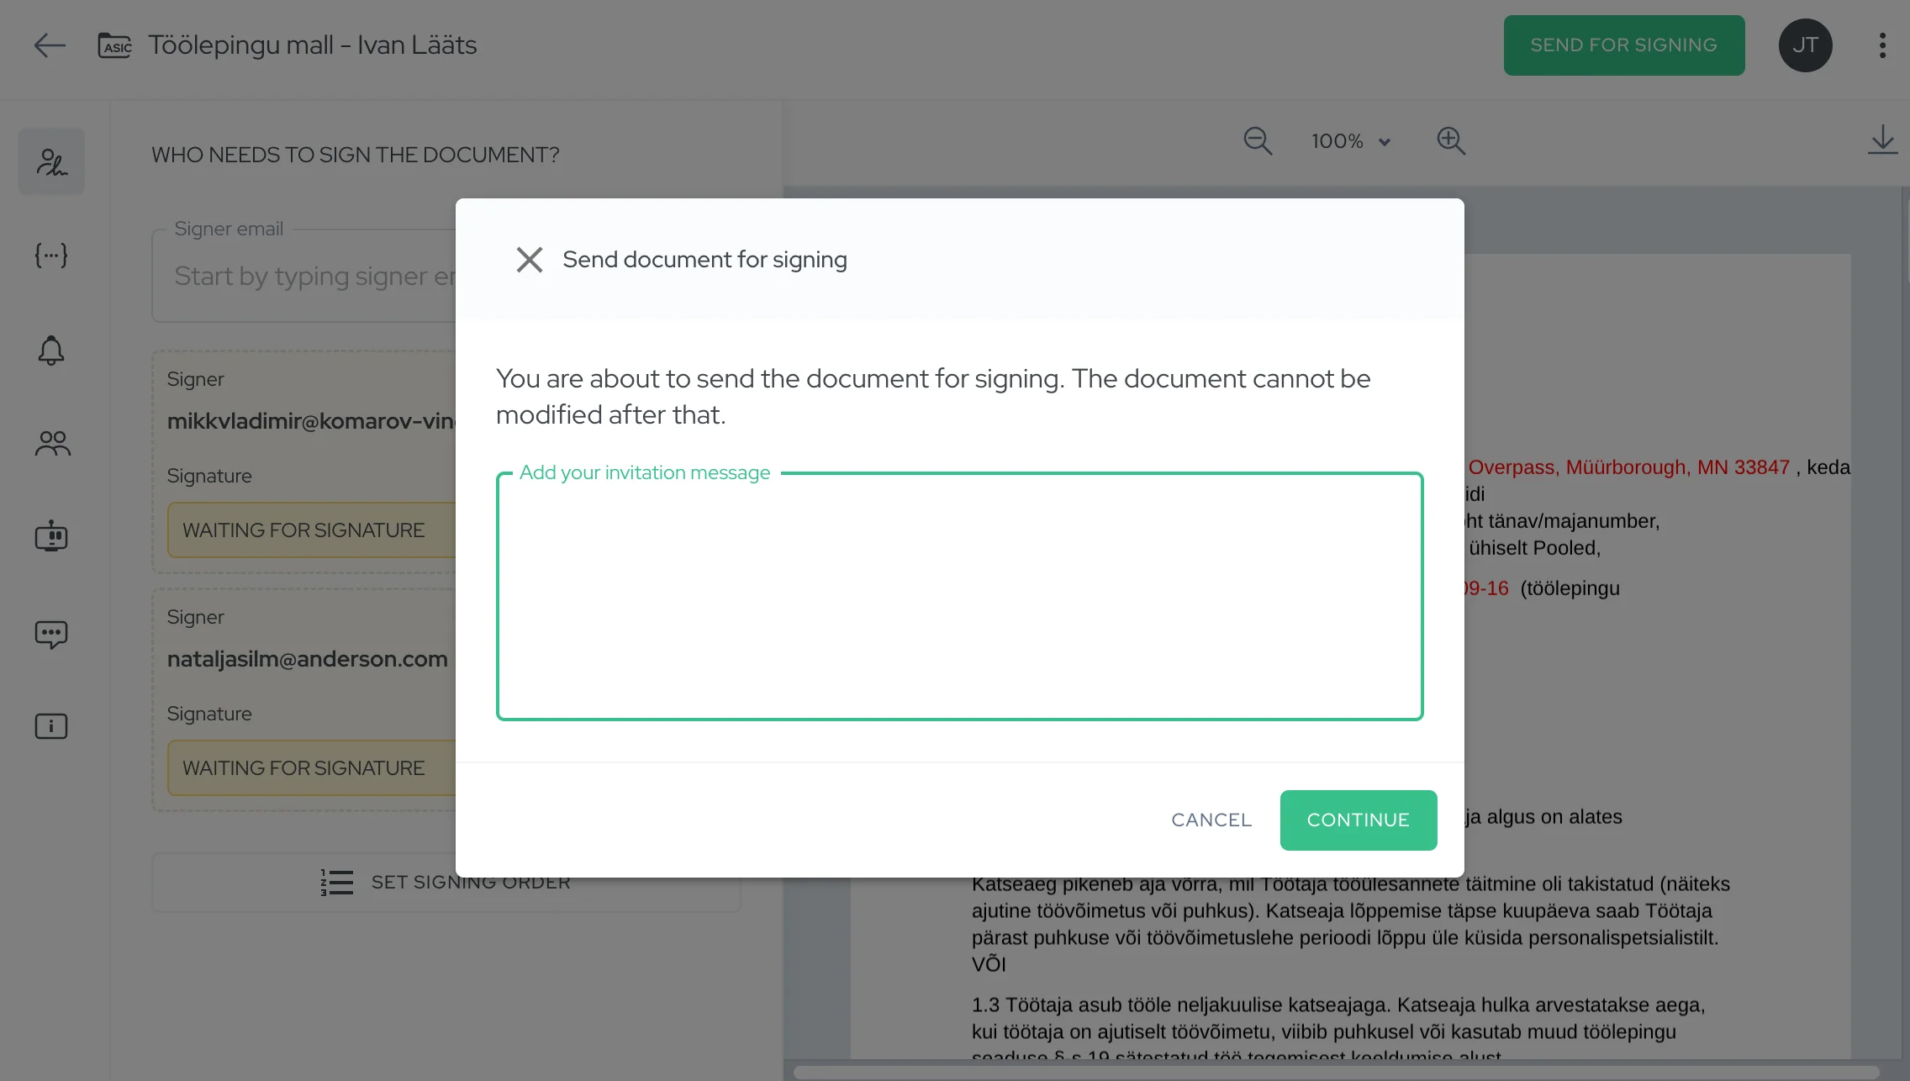Go back using the arrow icon
Screen dimensions: 1910x1081
click(49, 45)
